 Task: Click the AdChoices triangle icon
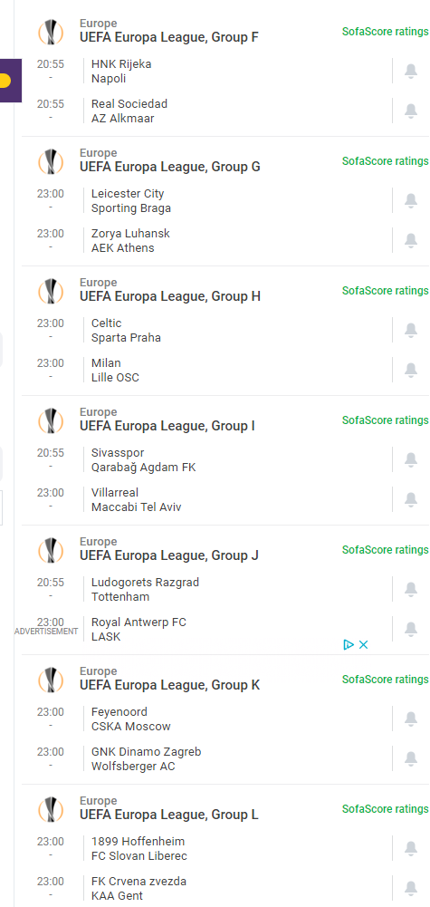click(x=349, y=644)
